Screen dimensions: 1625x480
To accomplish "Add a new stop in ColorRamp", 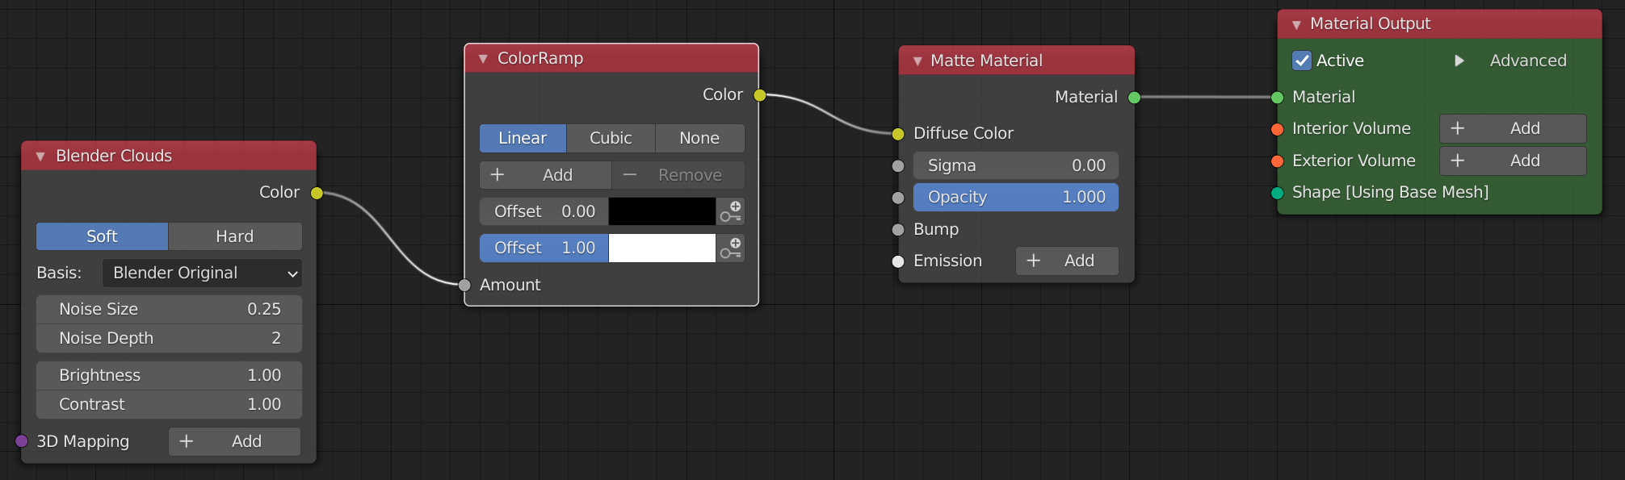I will pos(545,175).
